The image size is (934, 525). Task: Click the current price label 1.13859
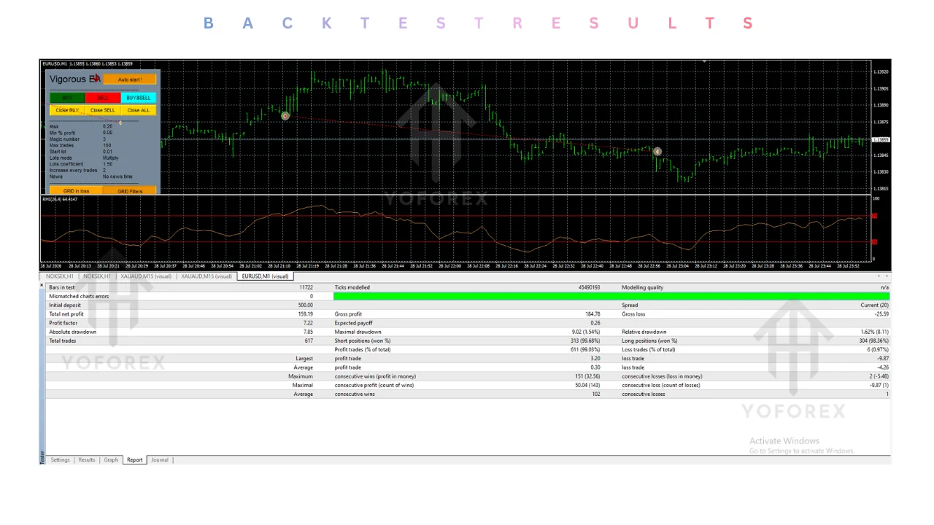(x=881, y=139)
